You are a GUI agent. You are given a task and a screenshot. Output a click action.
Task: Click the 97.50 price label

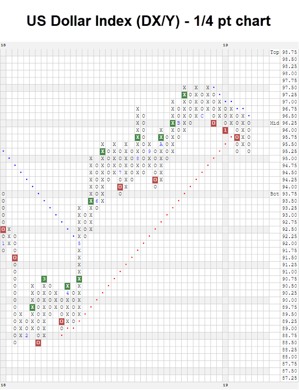tap(289, 88)
